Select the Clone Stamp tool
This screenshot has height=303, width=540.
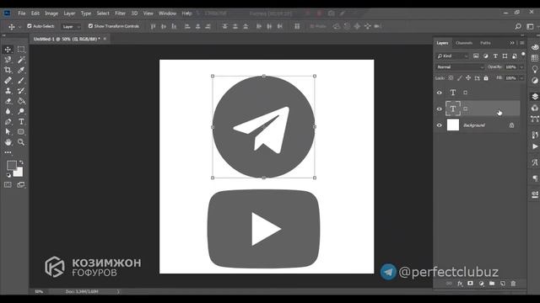[x=8, y=91]
